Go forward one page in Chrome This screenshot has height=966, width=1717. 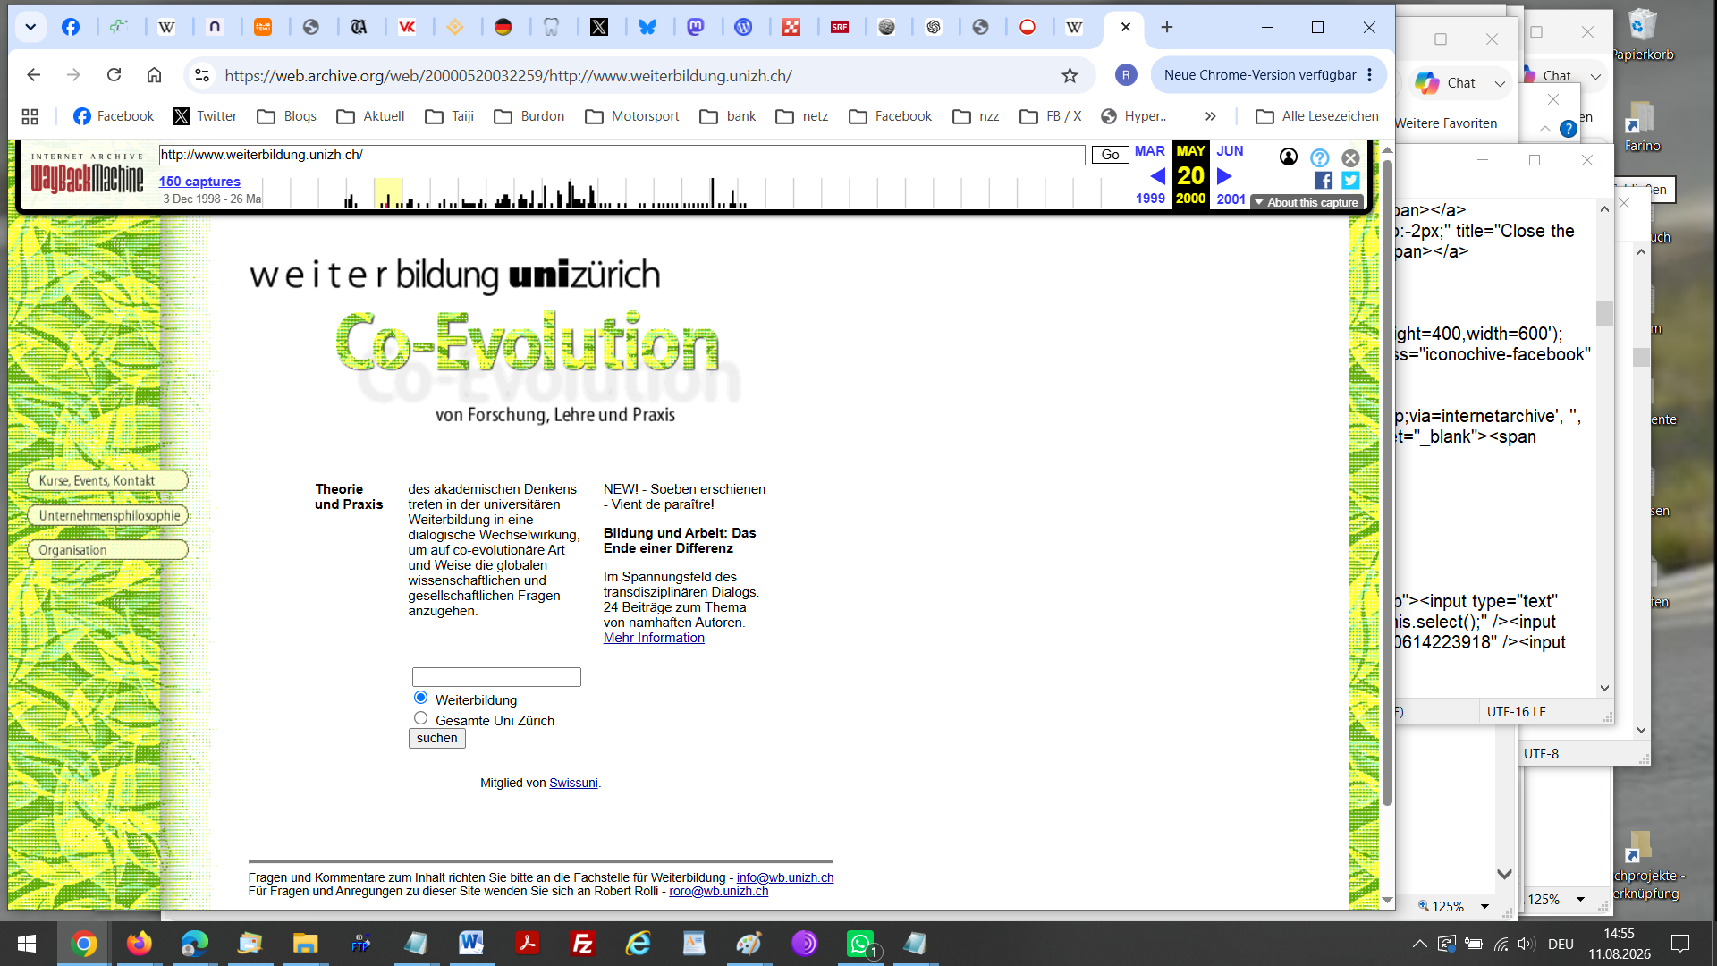[73, 75]
